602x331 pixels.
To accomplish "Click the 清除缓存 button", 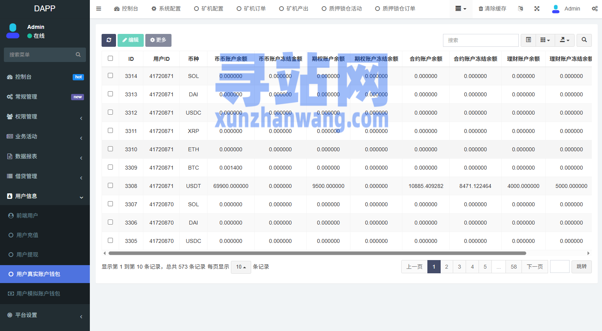I will coord(492,9).
